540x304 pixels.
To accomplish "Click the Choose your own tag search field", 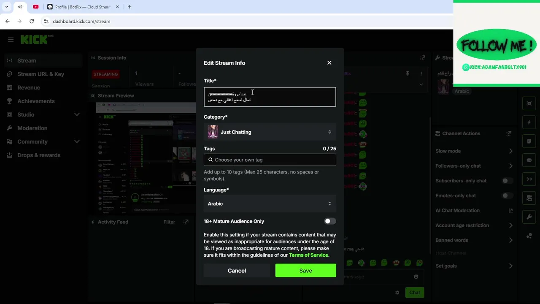I will [x=270, y=160].
